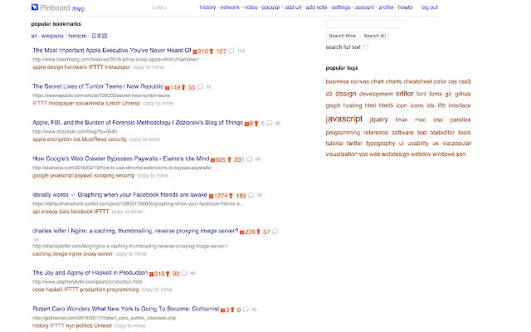Click the comment bubble for Nginx bookmark

pos(275,232)
